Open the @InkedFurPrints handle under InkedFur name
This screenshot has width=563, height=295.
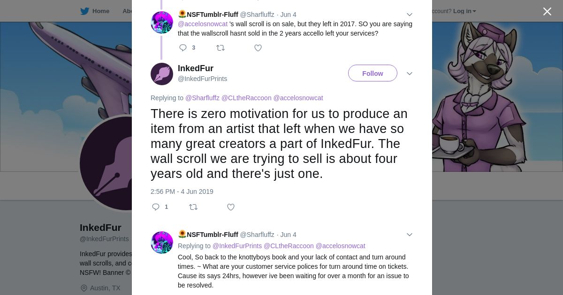point(202,79)
